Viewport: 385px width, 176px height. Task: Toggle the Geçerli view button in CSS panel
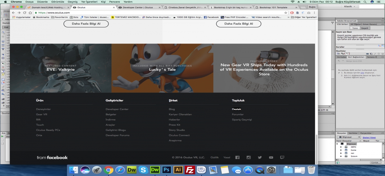tap(365, 28)
